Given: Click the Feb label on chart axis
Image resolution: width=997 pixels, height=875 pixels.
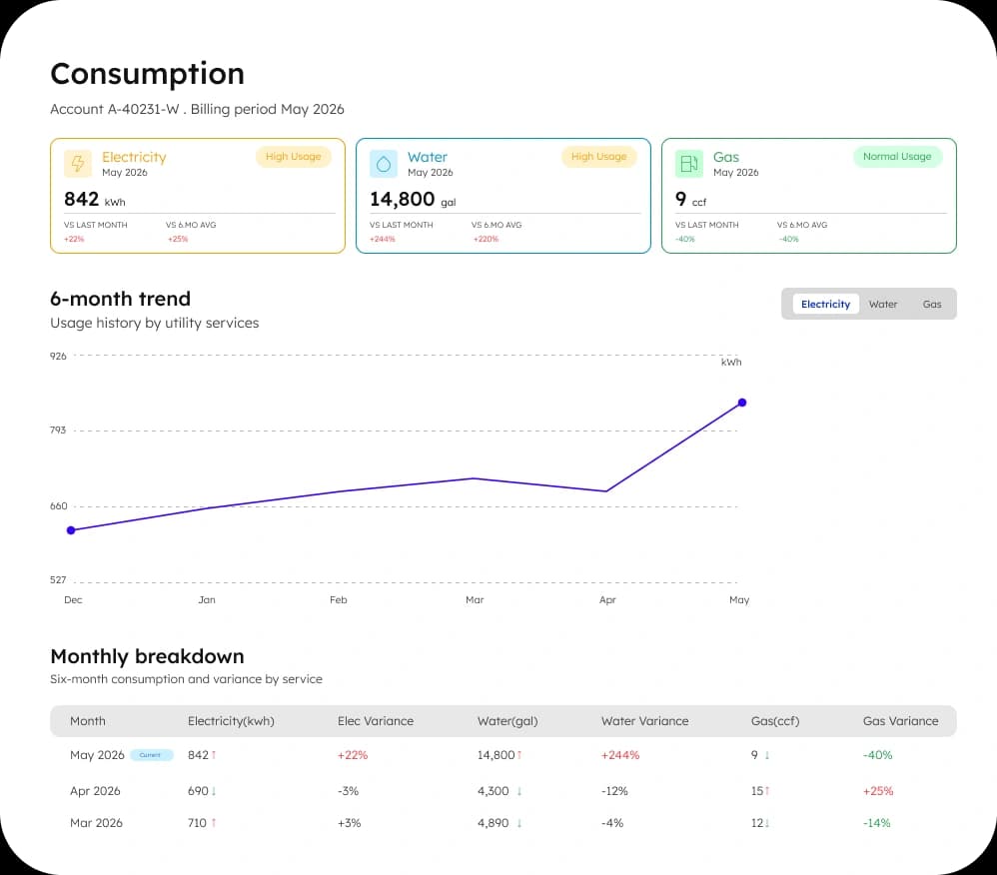Looking at the screenshot, I should [x=339, y=599].
